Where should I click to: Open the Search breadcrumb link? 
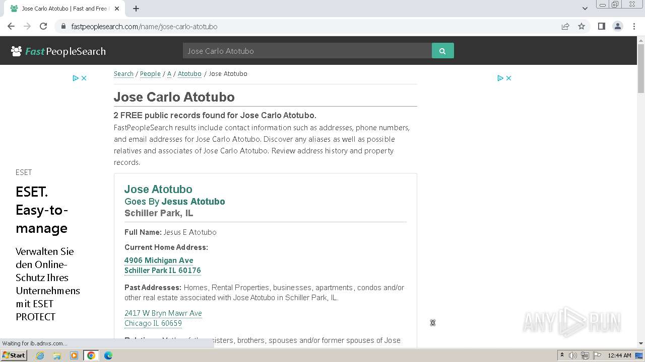point(123,73)
